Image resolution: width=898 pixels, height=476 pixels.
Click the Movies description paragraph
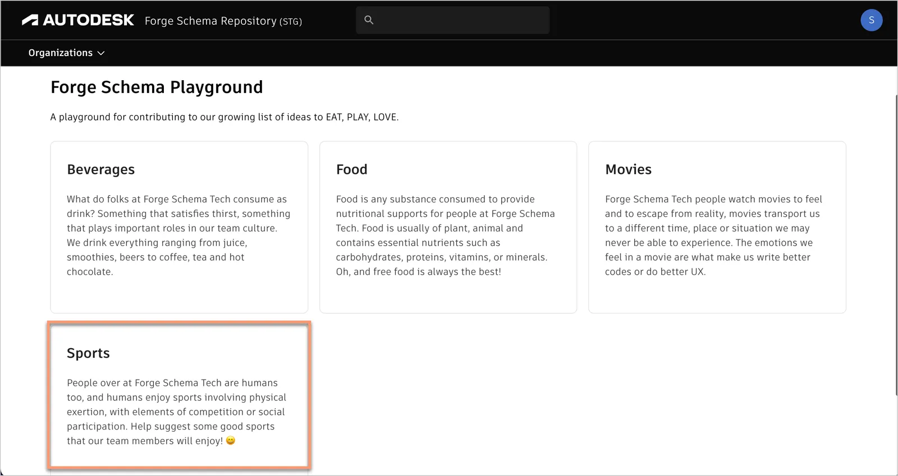click(713, 235)
